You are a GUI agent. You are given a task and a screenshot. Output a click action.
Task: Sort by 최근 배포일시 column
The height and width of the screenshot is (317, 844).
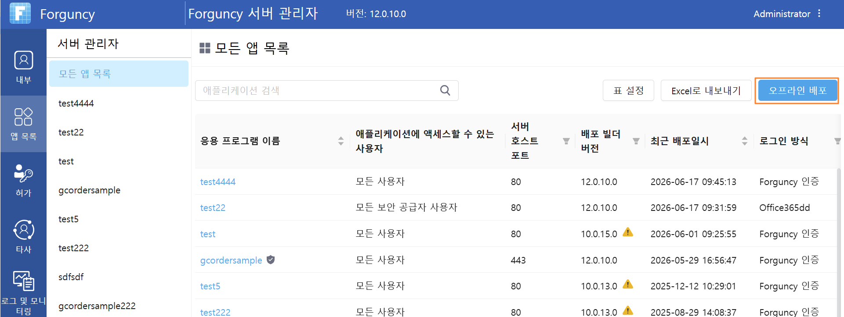click(x=744, y=141)
